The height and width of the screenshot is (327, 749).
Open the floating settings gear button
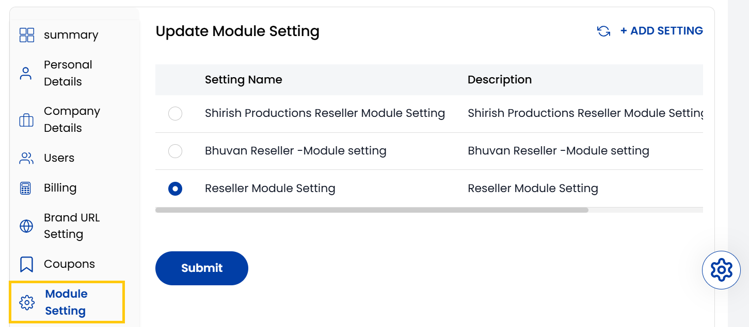721,269
